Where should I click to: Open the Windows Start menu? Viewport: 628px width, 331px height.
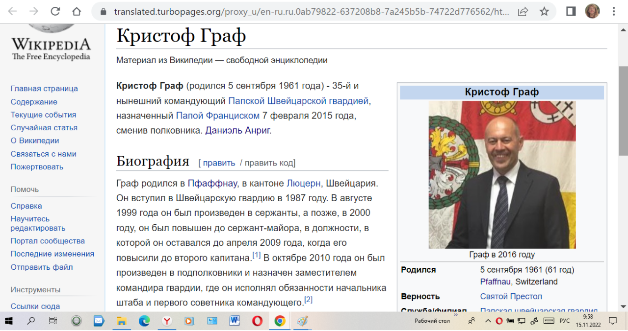9,321
